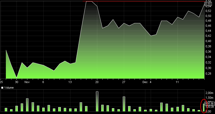
Task: Click the 11 date axis label
Action: point(178,82)
